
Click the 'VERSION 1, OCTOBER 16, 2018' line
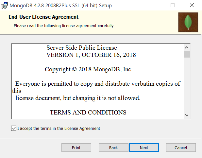pyautogui.click(x=91, y=55)
